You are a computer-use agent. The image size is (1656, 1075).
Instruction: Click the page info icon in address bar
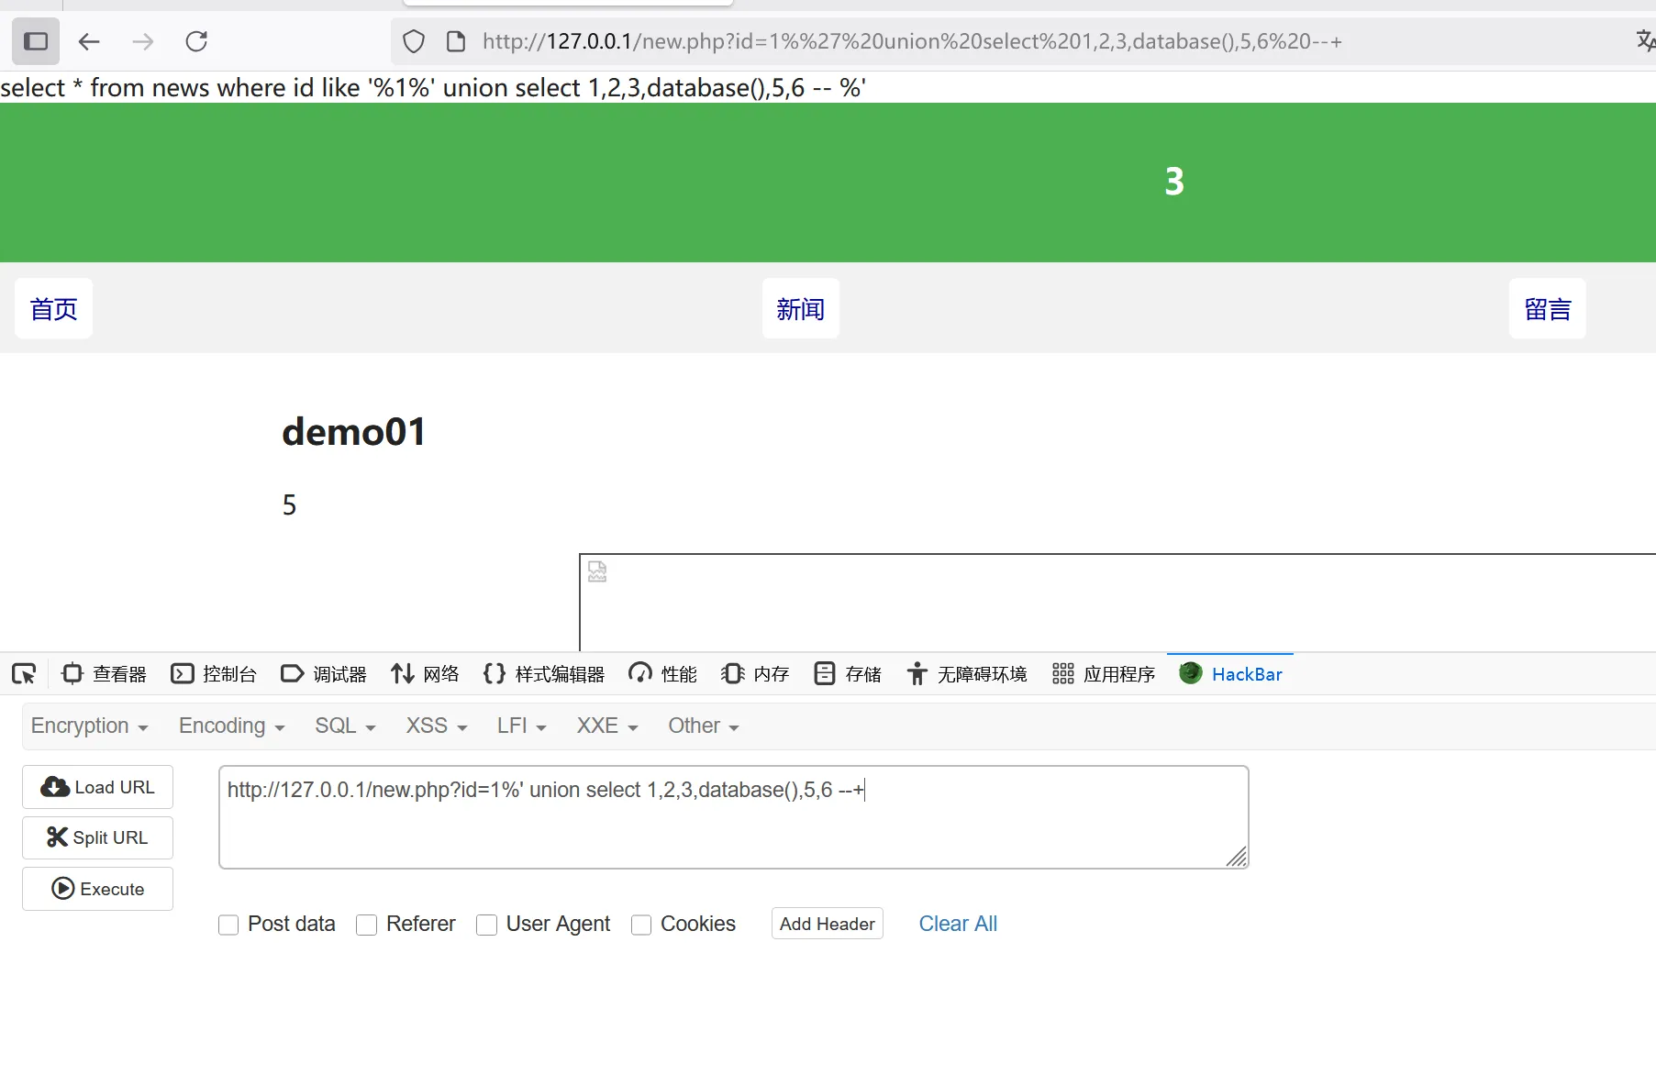pyautogui.click(x=456, y=41)
